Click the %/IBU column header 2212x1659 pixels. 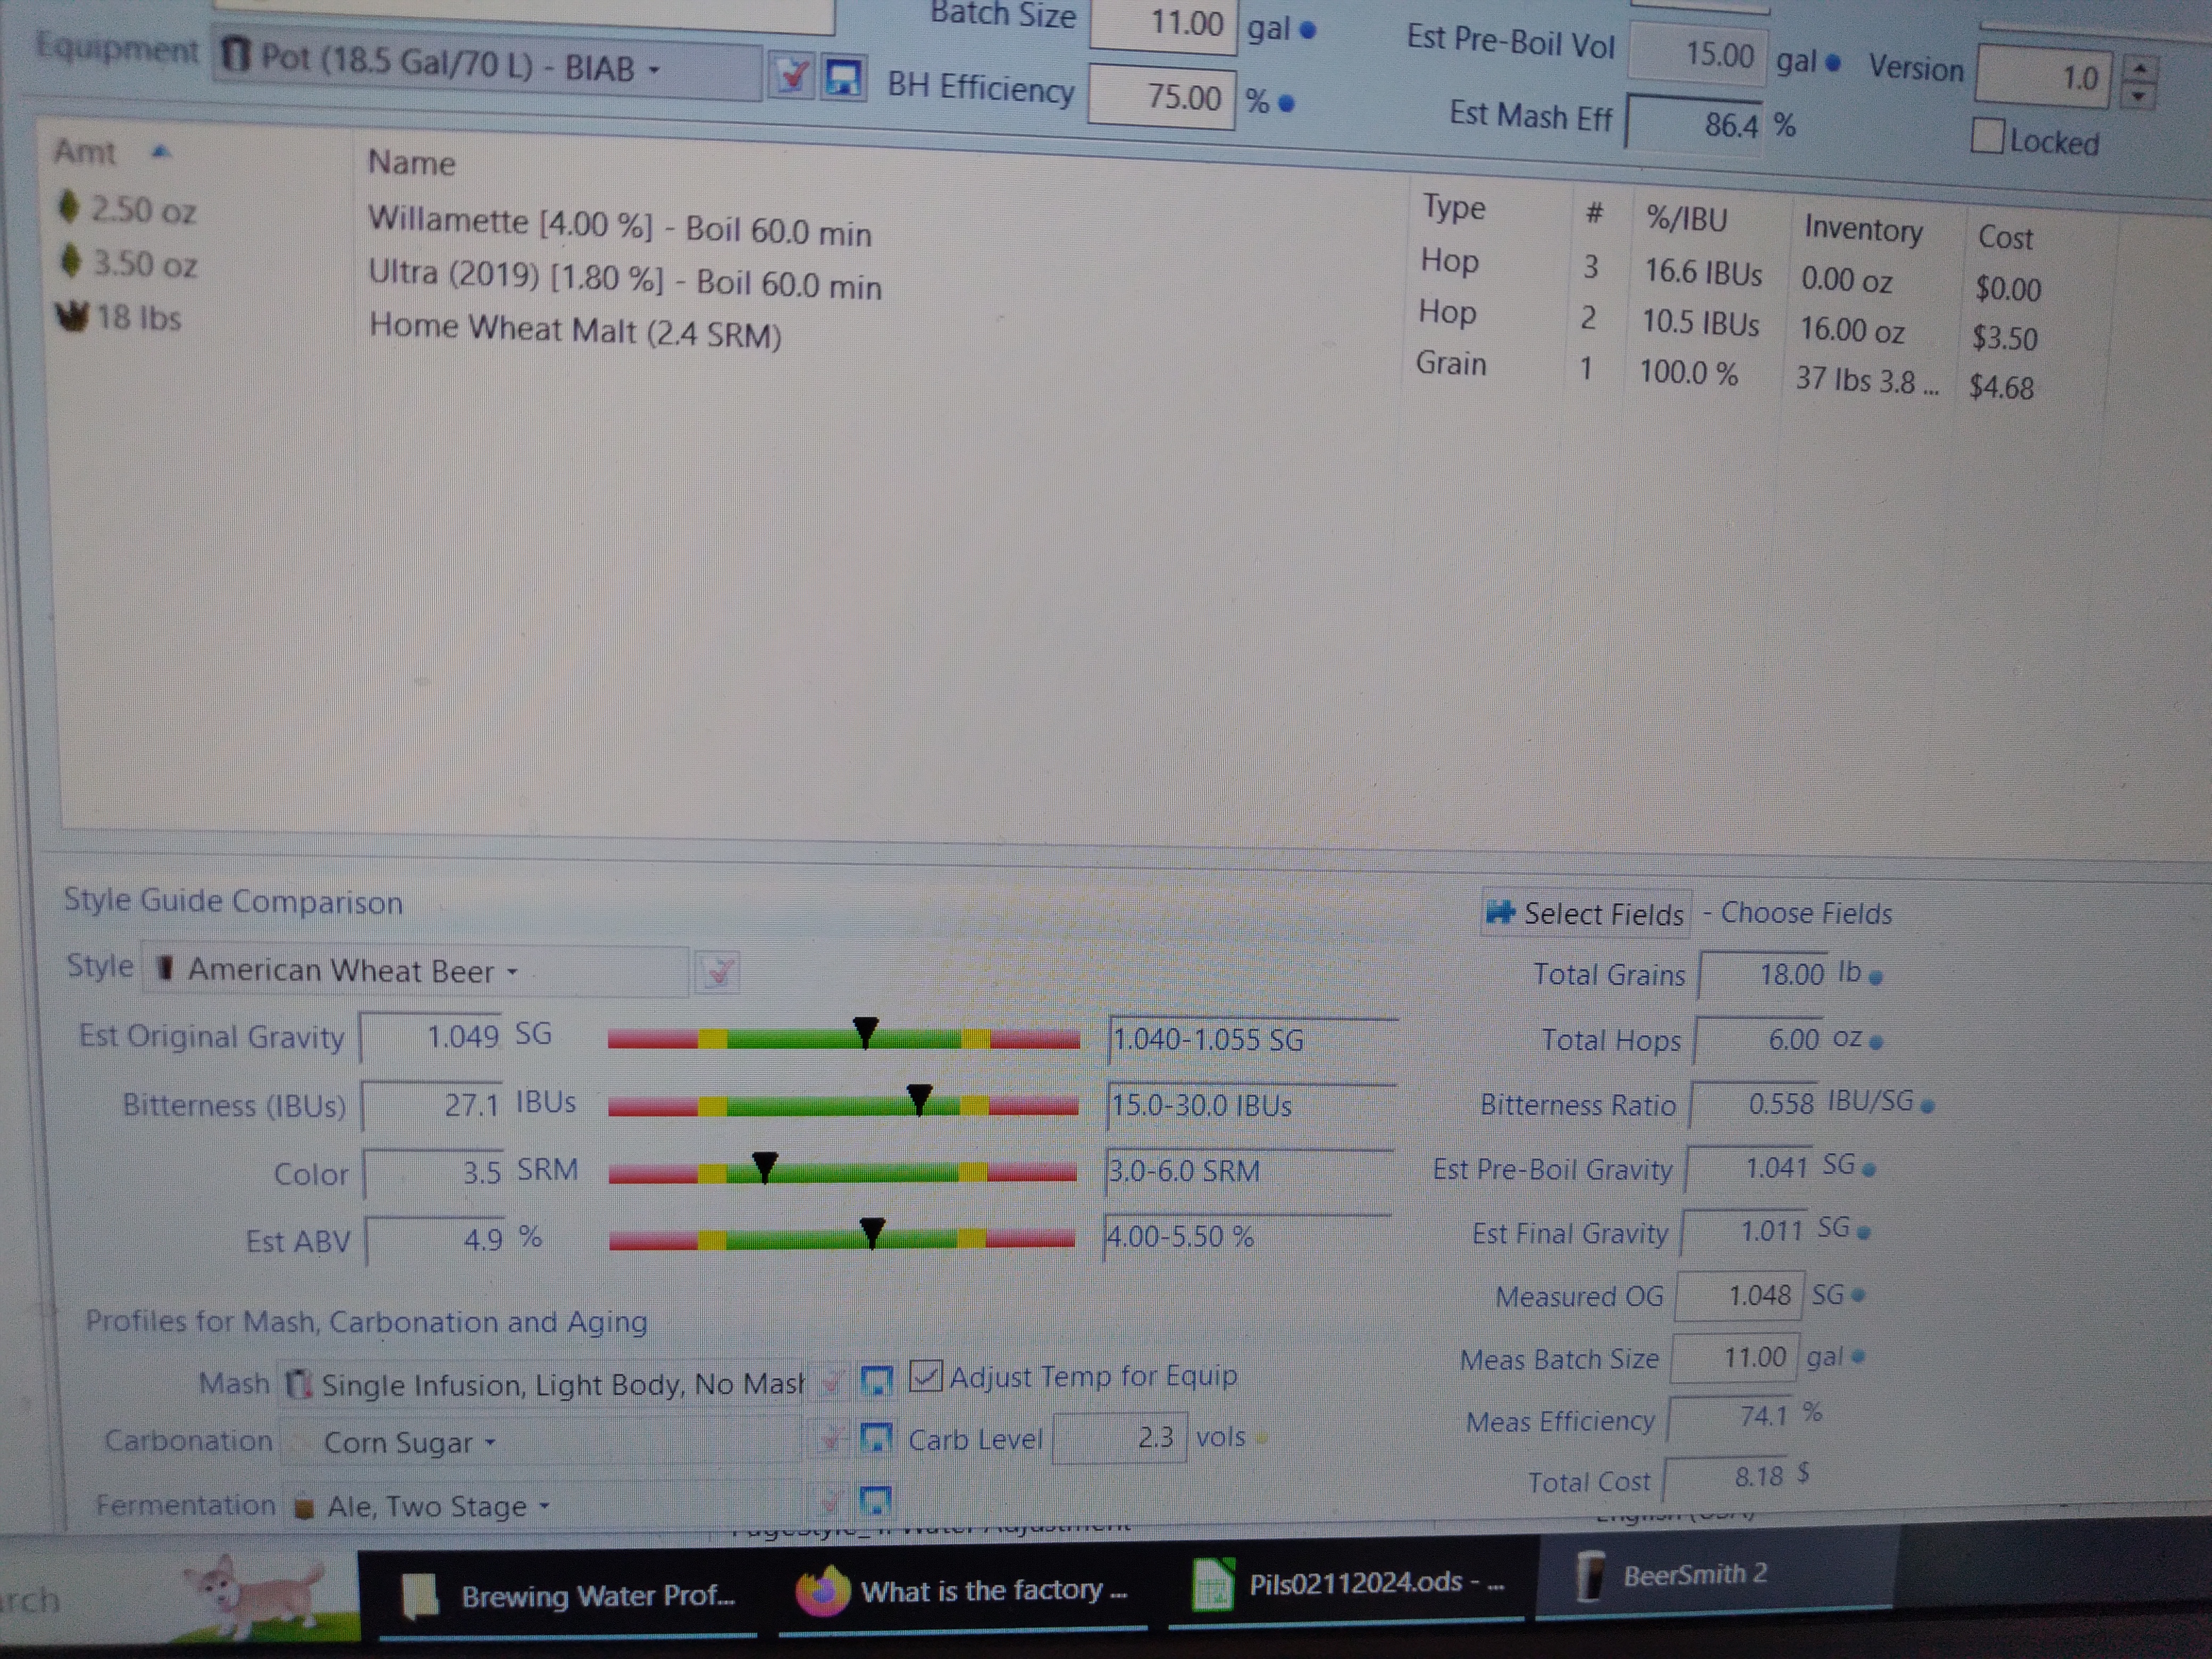(x=1687, y=219)
